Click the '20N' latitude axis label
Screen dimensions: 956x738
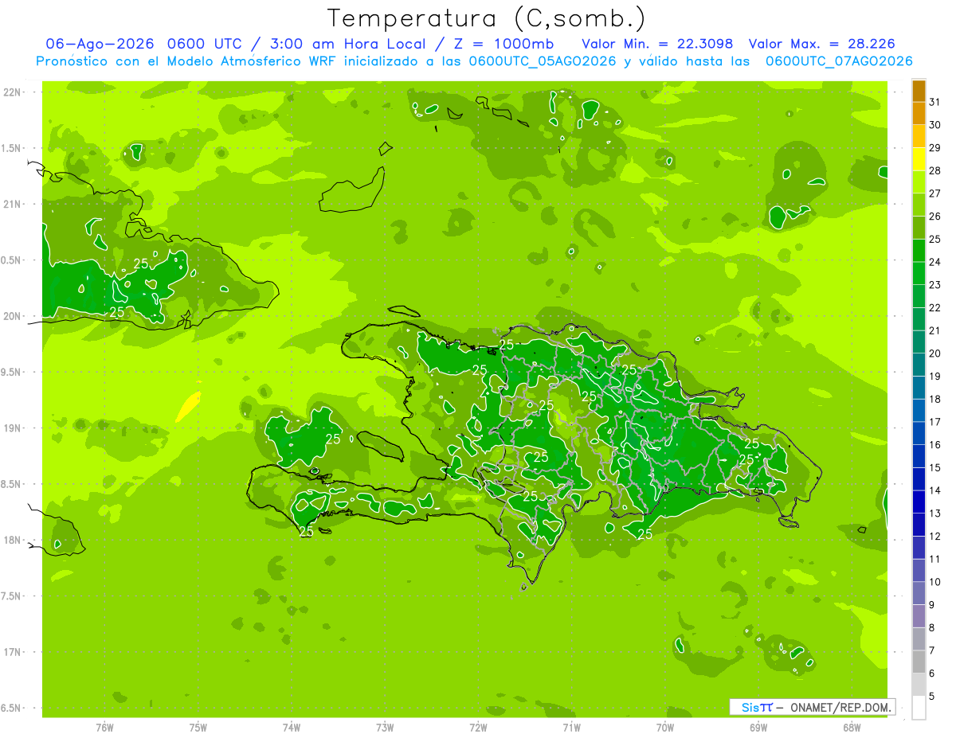12,316
